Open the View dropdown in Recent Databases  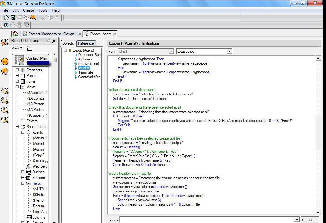point(17,48)
